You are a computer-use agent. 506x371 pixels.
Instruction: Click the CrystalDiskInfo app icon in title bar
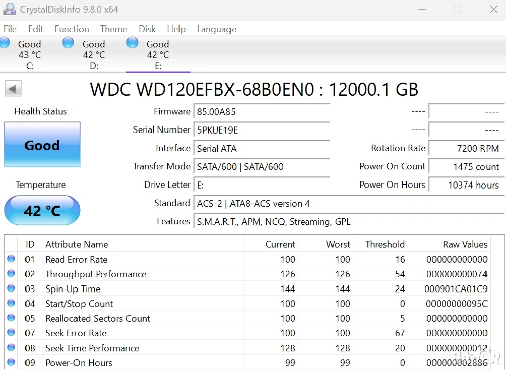(x=9, y=9)
